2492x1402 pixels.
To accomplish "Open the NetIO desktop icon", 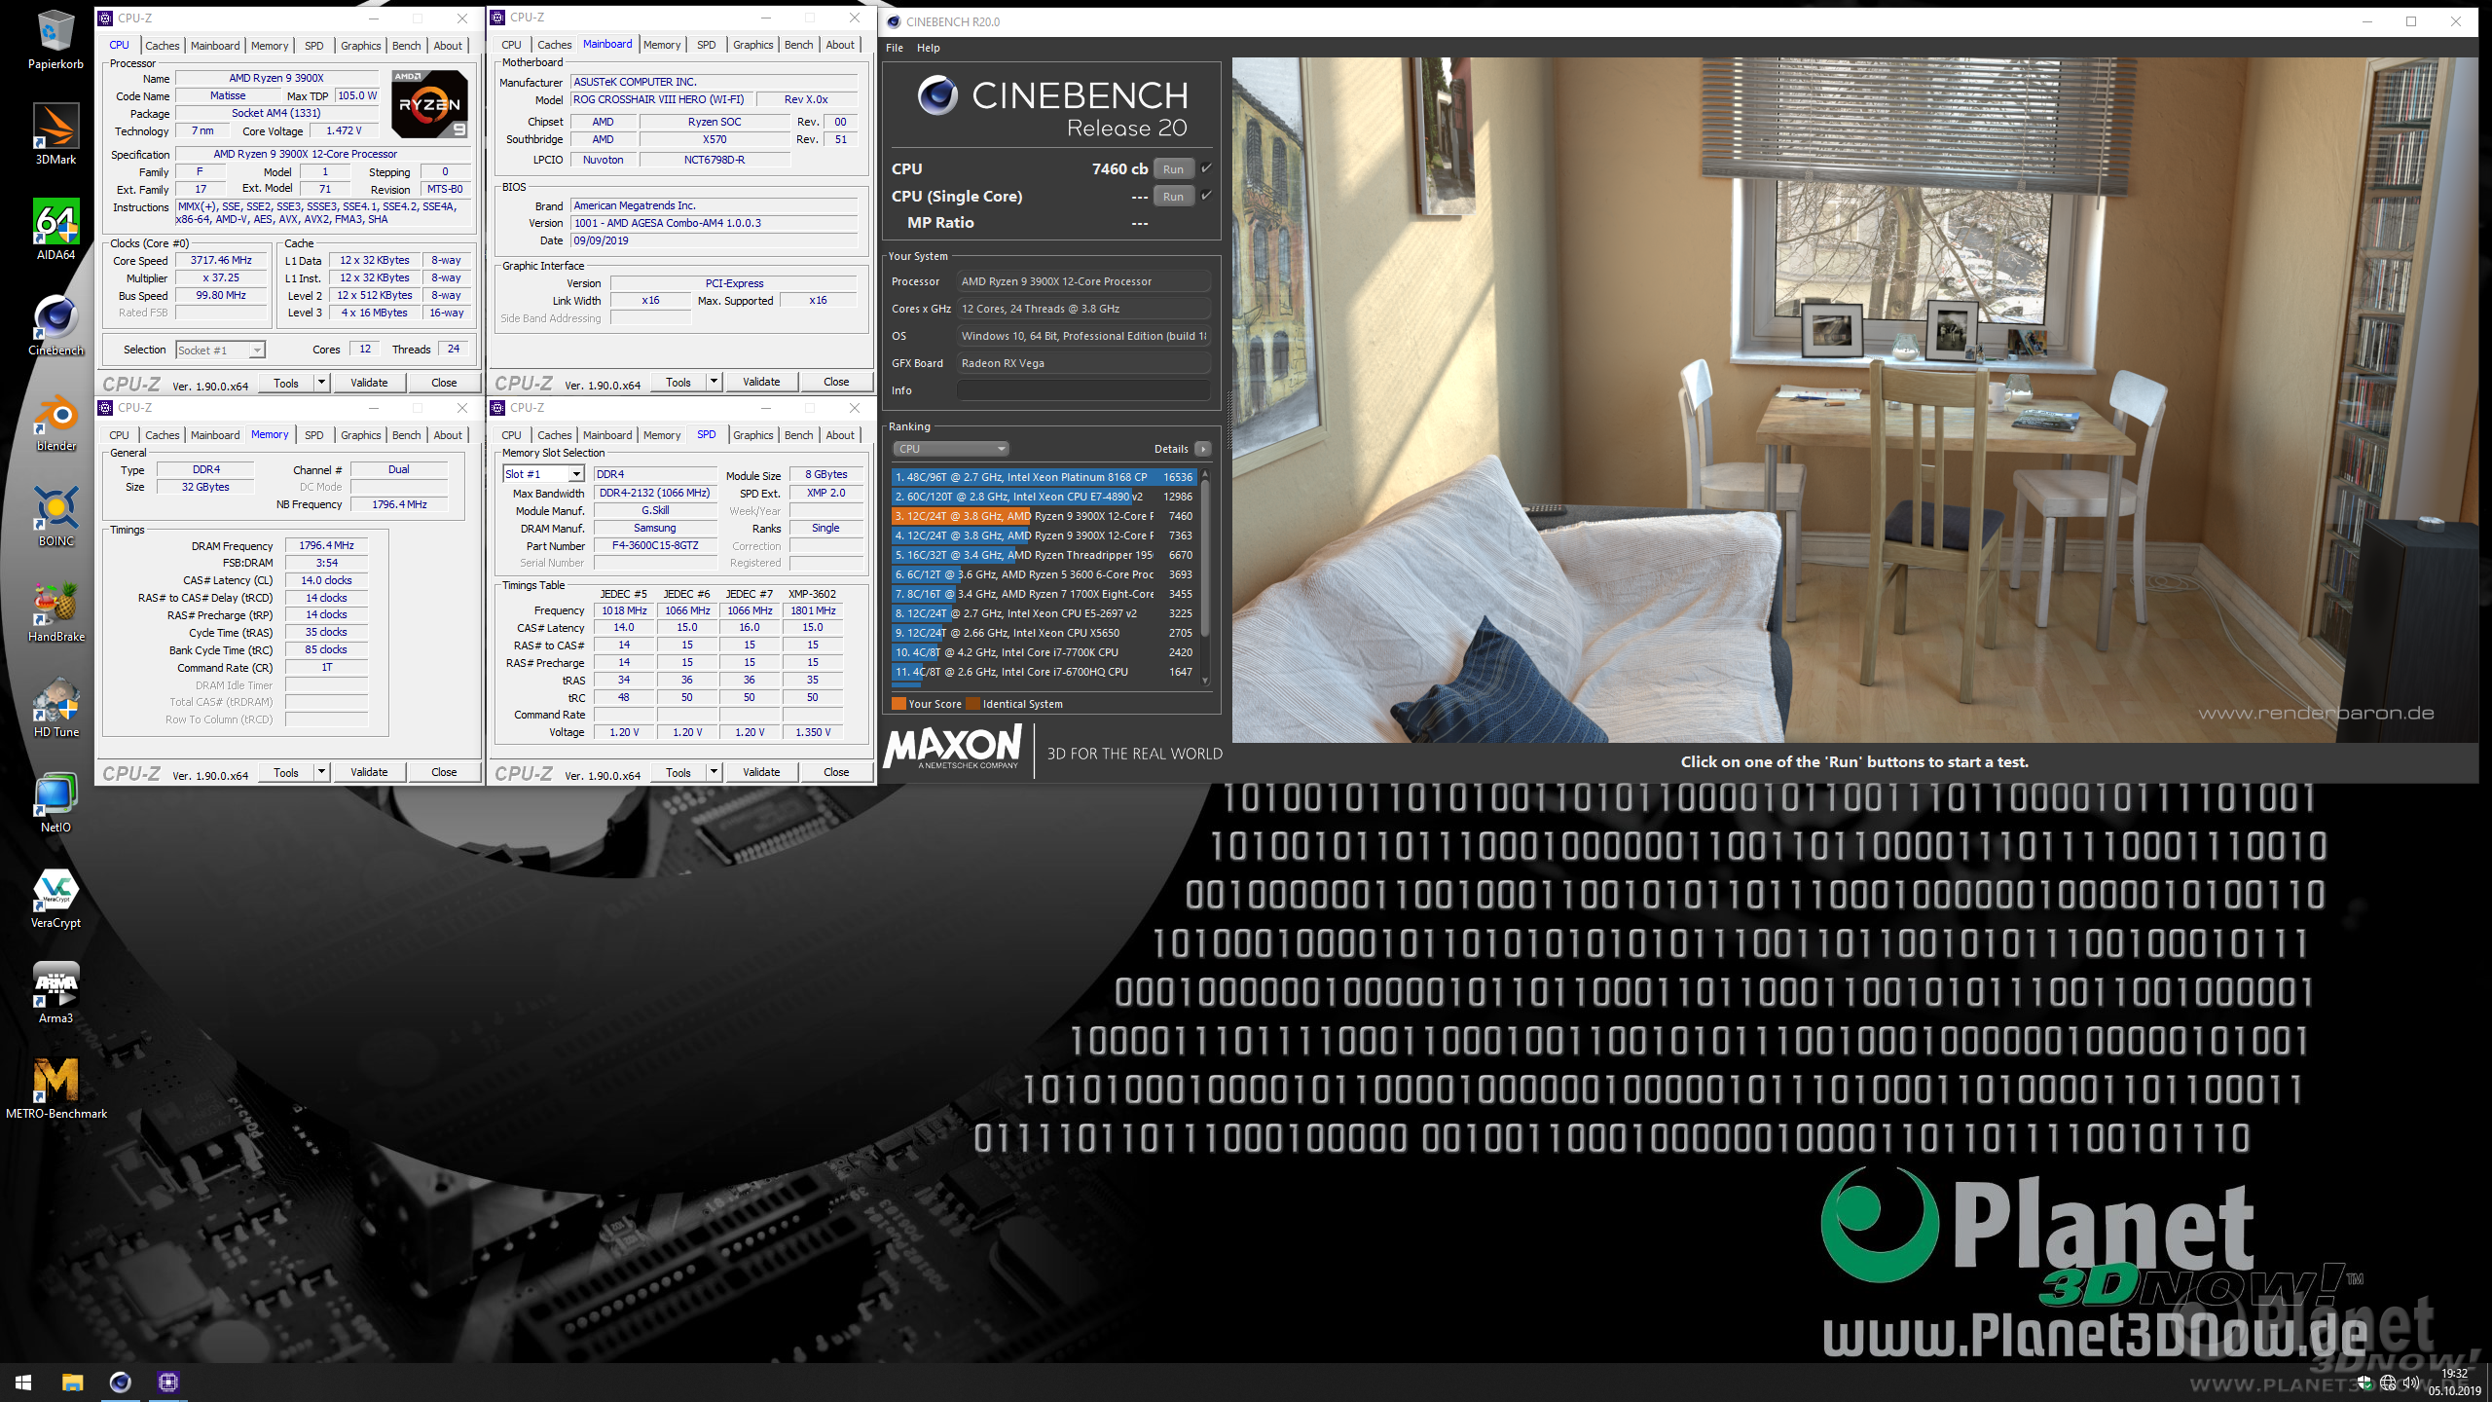I will pos(55,802).
